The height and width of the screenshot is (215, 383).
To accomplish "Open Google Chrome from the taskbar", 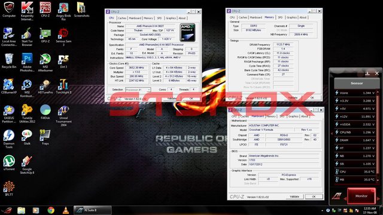I will [51, 210].
